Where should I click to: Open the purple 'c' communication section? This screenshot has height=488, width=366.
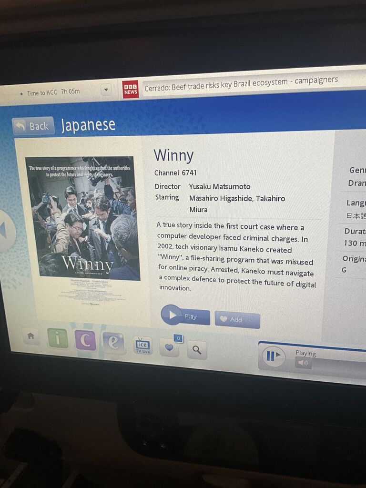pos(85,340)
